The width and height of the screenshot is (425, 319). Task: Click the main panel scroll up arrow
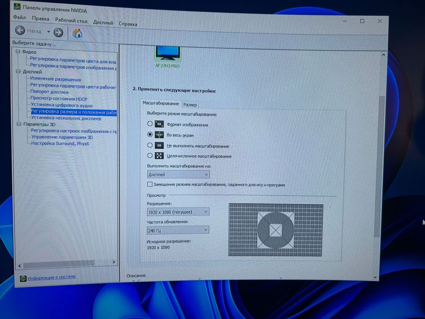click(x=383, y=55)
